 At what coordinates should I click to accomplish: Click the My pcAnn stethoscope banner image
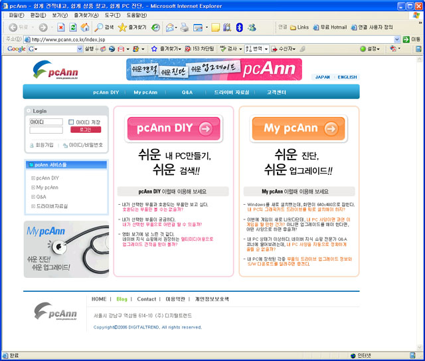click(66, 249)
